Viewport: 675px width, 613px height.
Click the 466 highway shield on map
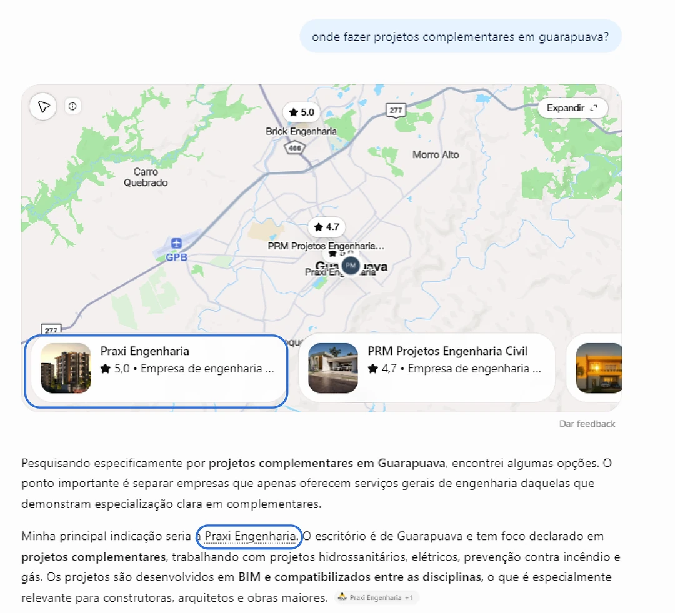(295, 148)
